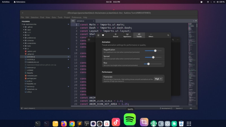Open the Framerate High dropdown

coord(158,79)
